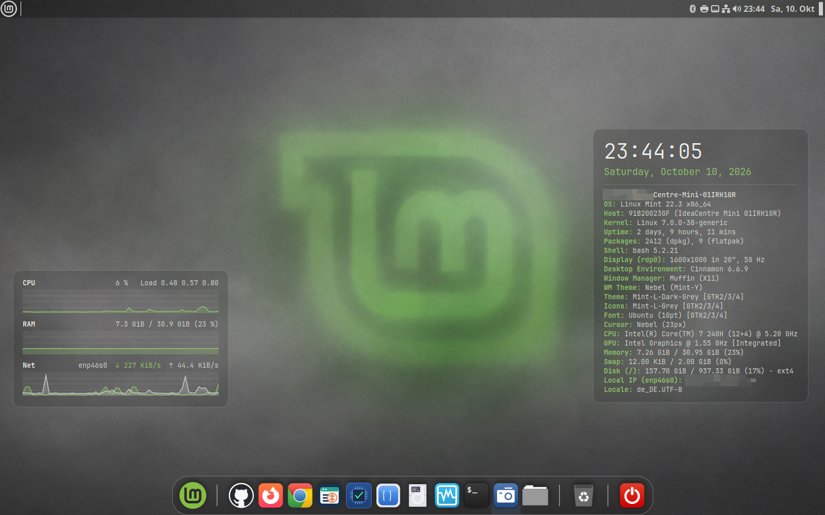Open the Linux Mint menu in the top panel

(x=9, y=9)
